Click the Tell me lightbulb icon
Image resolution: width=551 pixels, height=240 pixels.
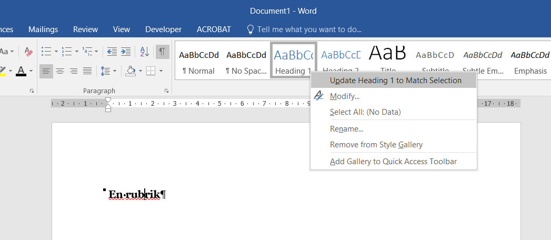click(250, 29)
